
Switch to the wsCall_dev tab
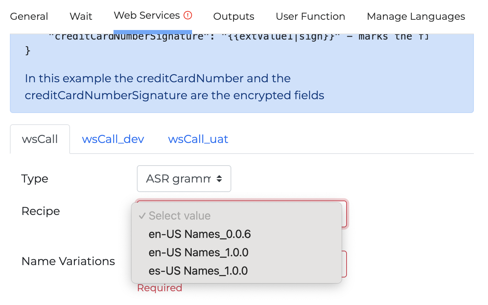pos(113,139)
